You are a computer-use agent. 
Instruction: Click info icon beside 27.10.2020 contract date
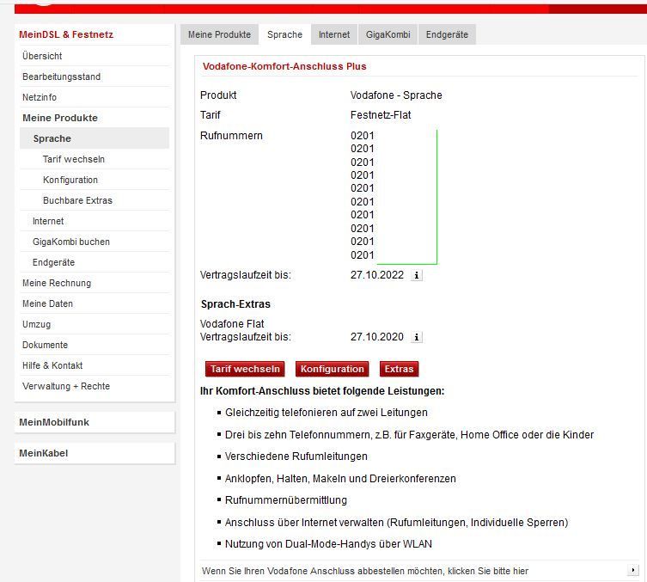click(417, 337)
